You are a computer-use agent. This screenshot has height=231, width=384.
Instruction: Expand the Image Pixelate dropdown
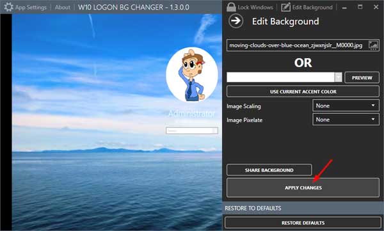pyautogui.click(x=346, y=120)
